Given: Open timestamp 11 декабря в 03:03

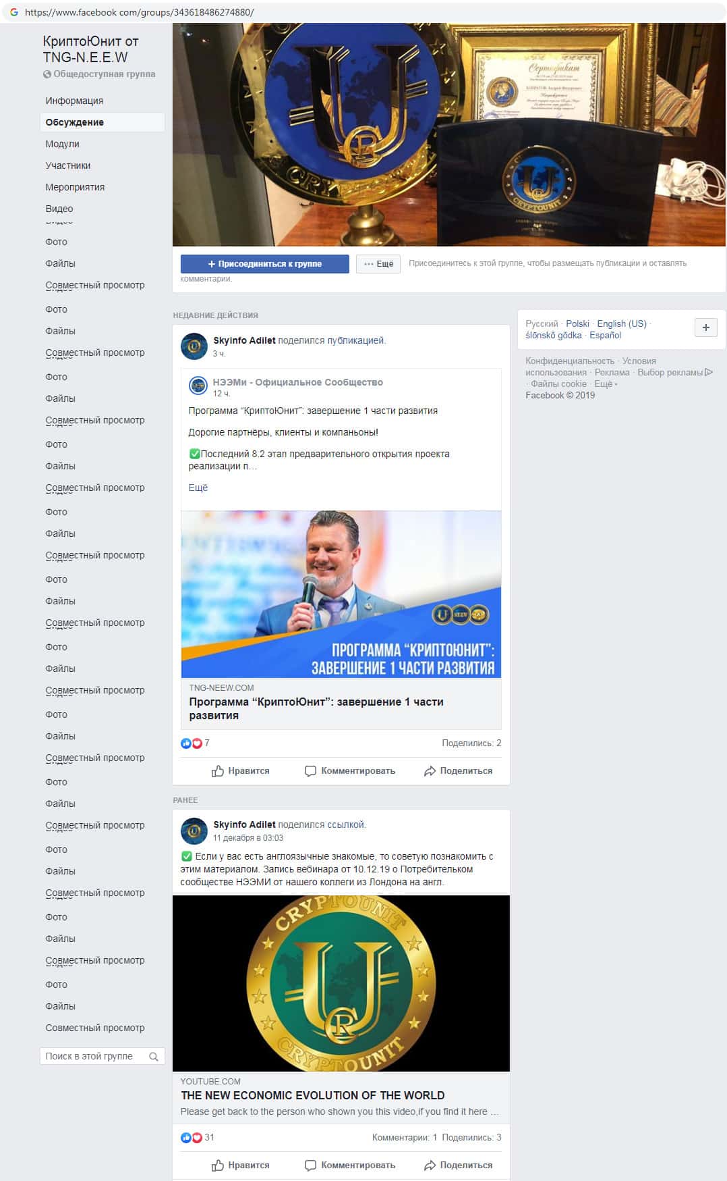Looking at the screenshot, I should point(248,837).
